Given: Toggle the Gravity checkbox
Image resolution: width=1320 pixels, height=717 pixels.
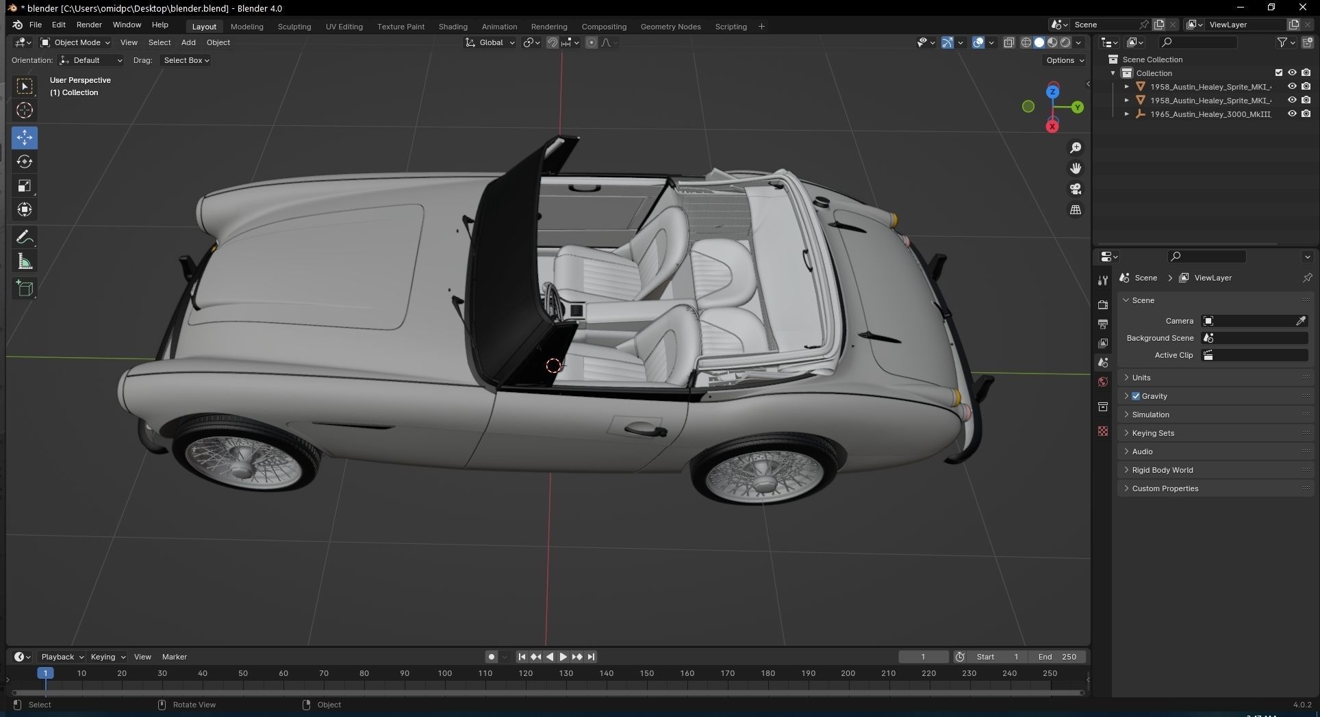Looking at the screenshot, I should point(1136,396).
